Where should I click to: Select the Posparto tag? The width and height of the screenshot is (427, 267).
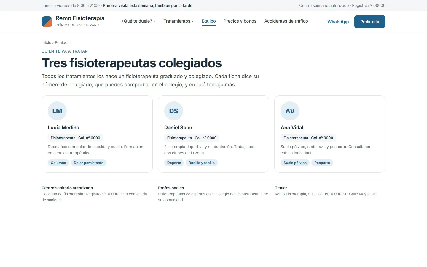point(322,163)
